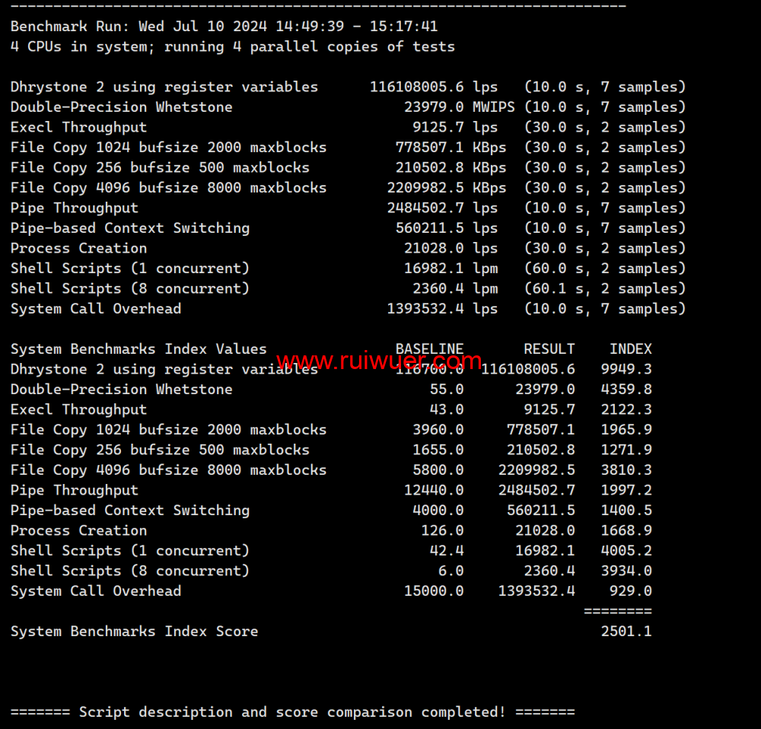Screen dimensions: 761x729
Task: Click the Benchmark Run date header line
Action: (224, 27)
